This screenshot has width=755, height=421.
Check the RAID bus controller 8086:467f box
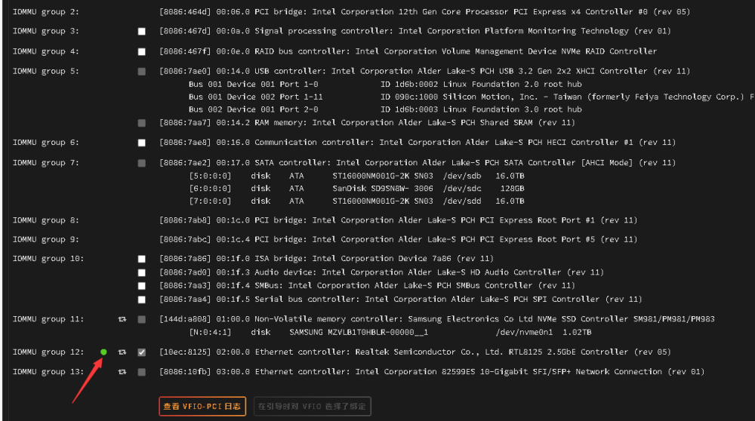142,51
